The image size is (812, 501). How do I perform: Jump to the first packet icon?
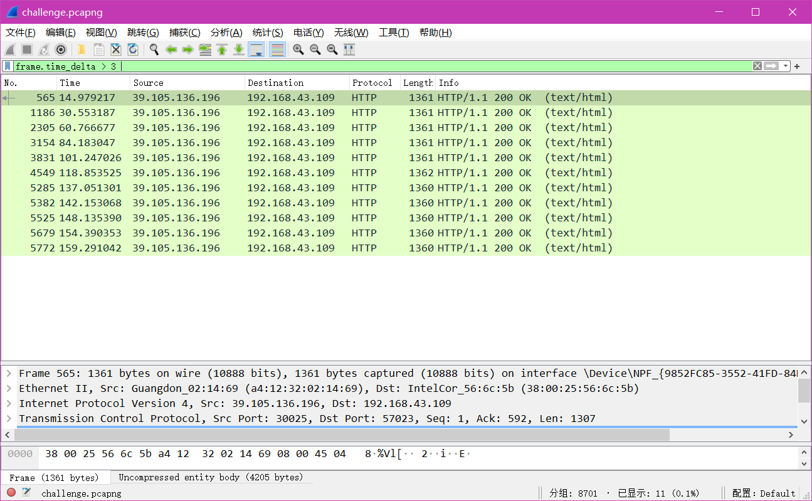(222, 50)
